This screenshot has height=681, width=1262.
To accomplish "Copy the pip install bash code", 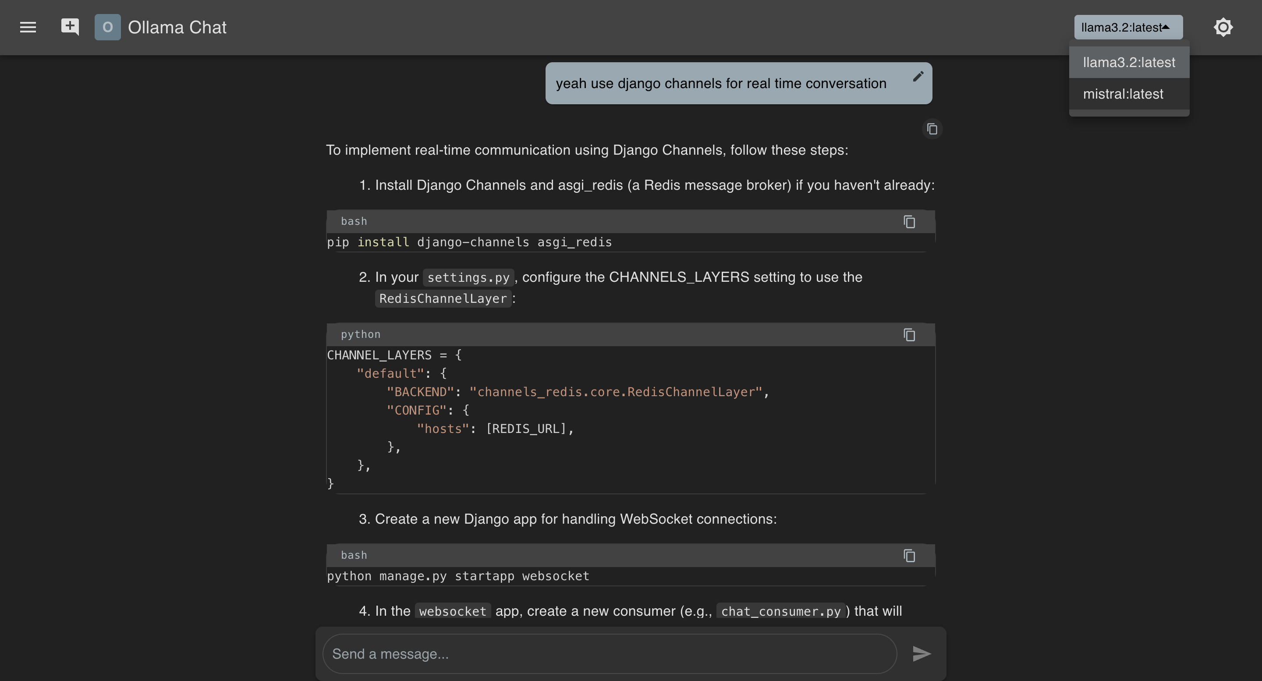I will point(909,221).
